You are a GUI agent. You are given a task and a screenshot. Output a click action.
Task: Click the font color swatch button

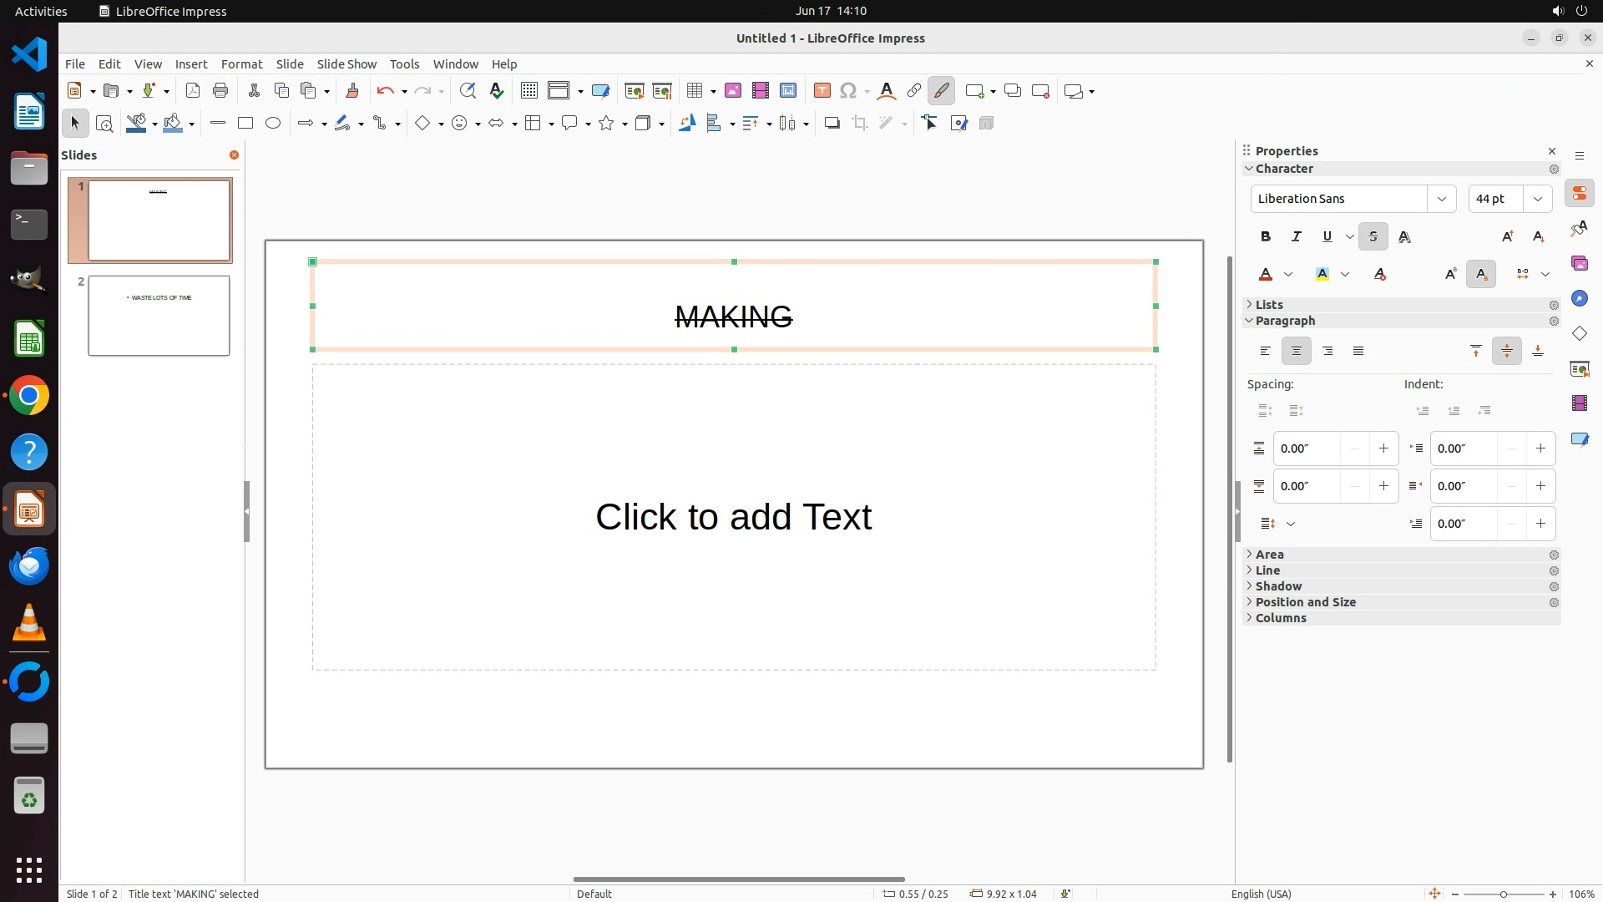point(1267,275)
